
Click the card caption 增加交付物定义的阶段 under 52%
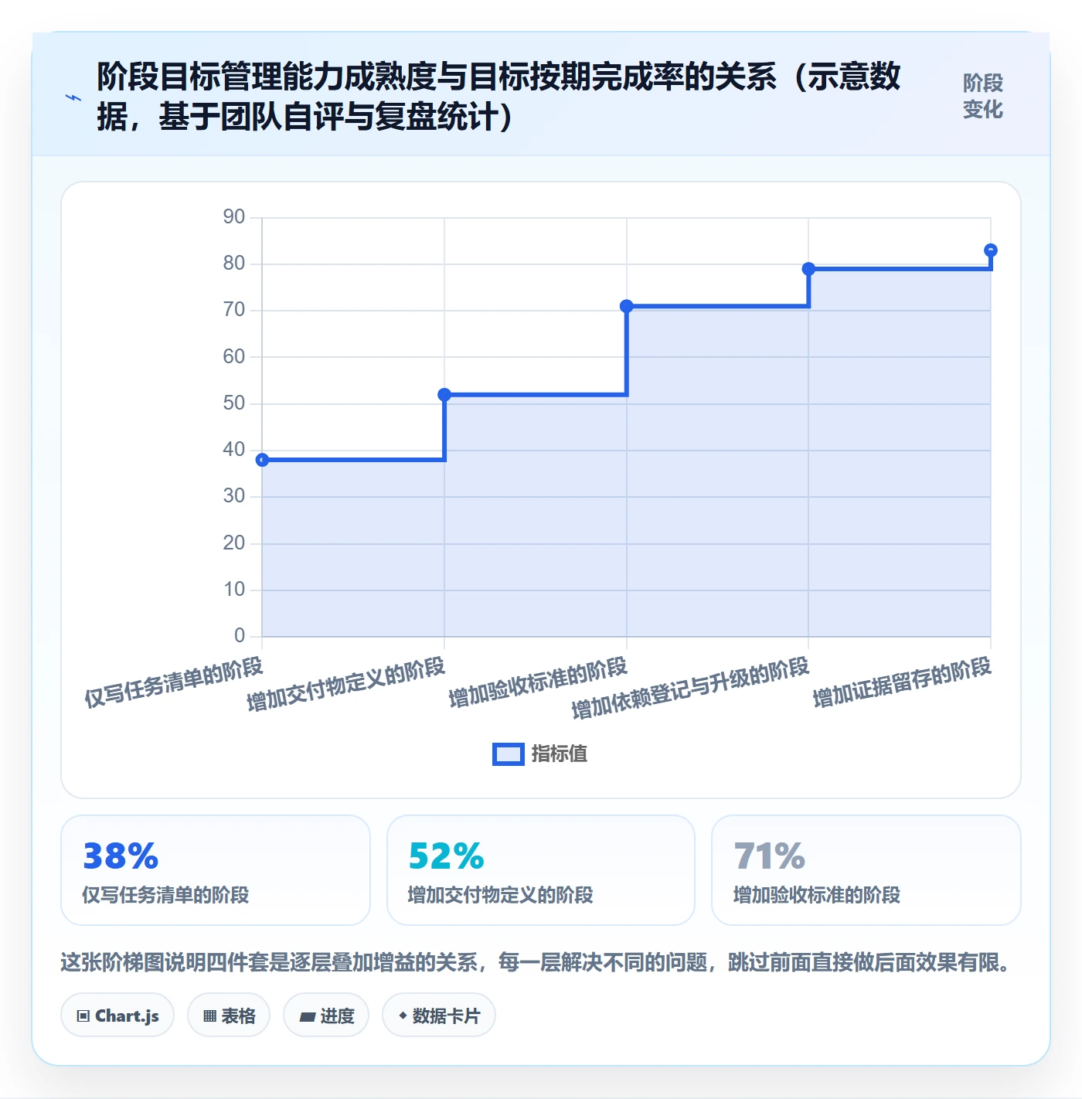500,895
